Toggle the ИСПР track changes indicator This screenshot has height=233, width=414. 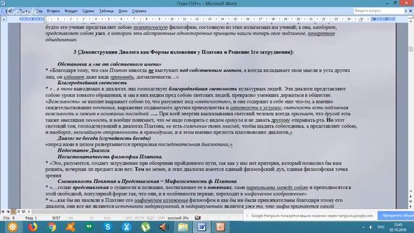click(x=140, y=218)
